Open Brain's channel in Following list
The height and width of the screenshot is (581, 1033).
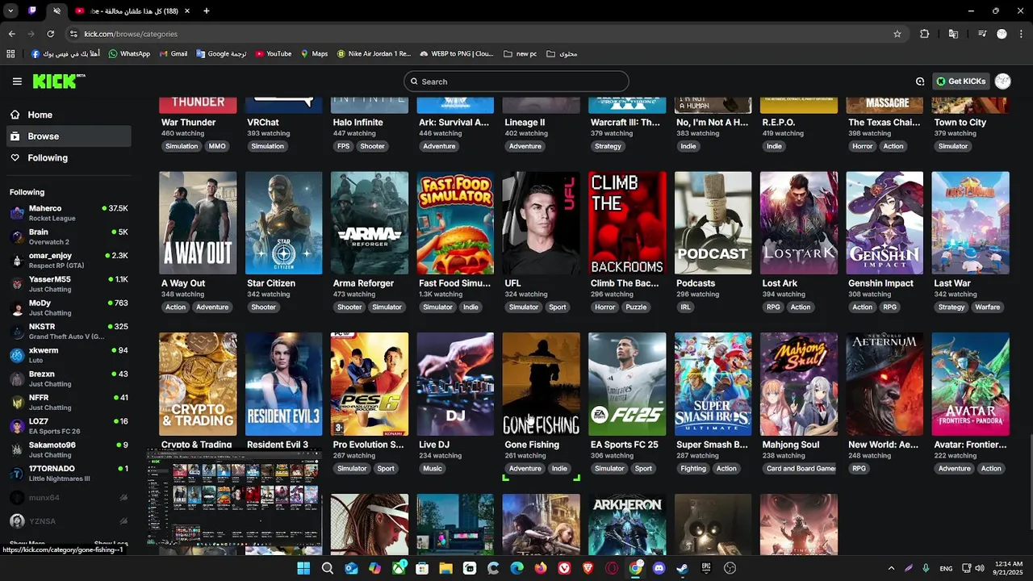(x=68, y=236)
